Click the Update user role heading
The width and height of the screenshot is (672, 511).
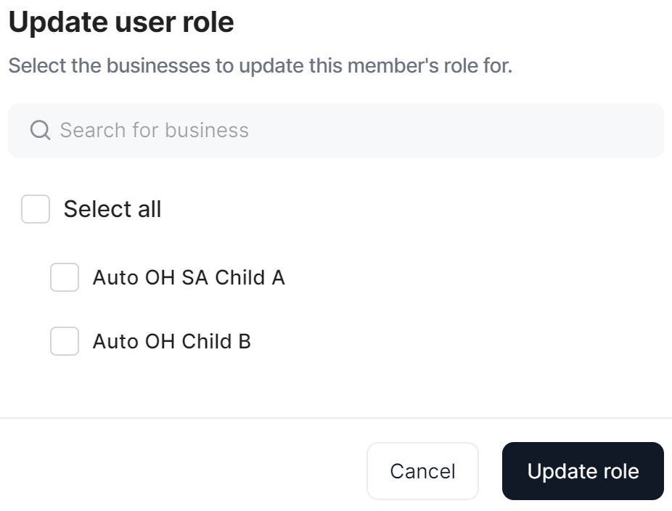click(121, 23)
